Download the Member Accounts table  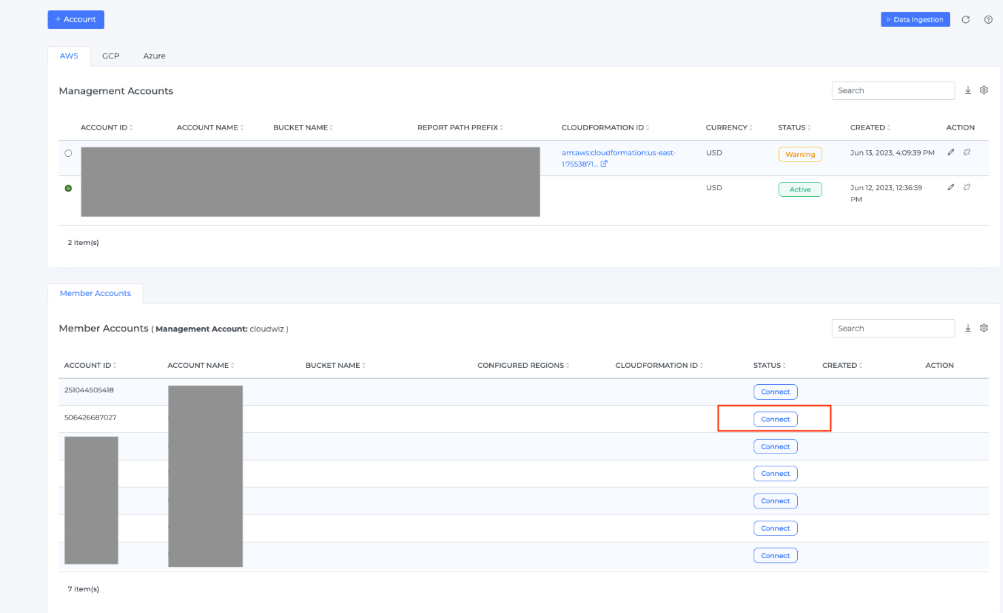point(968,328)
